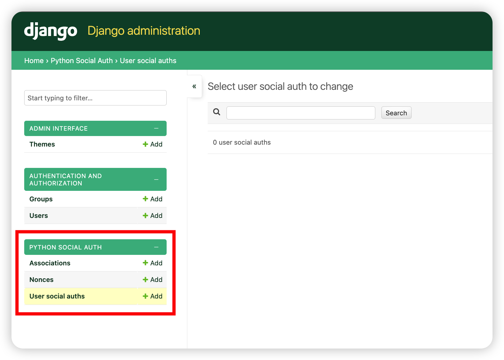Focus the user social auth search box
The image size is (504, 360).
coord(301,113)
